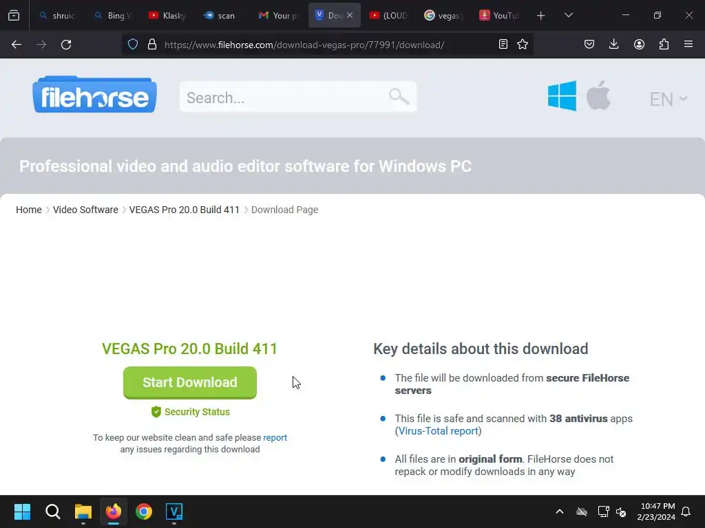Bookmark this page with star icon
705x528 pixels.
(x=522, y=45)
